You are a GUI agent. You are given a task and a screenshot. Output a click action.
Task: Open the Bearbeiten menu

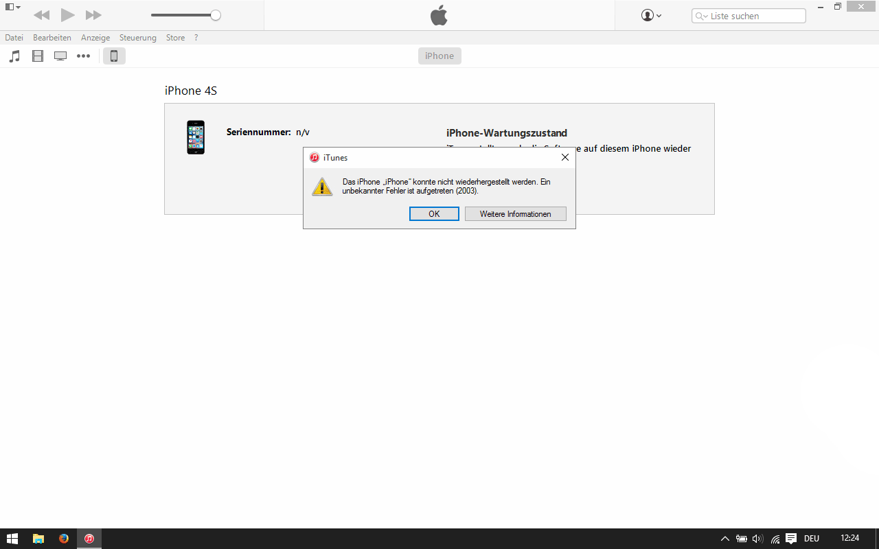click(x=52, y=38)
